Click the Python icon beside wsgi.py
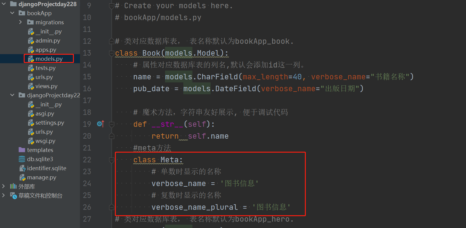 coord(31,141)
